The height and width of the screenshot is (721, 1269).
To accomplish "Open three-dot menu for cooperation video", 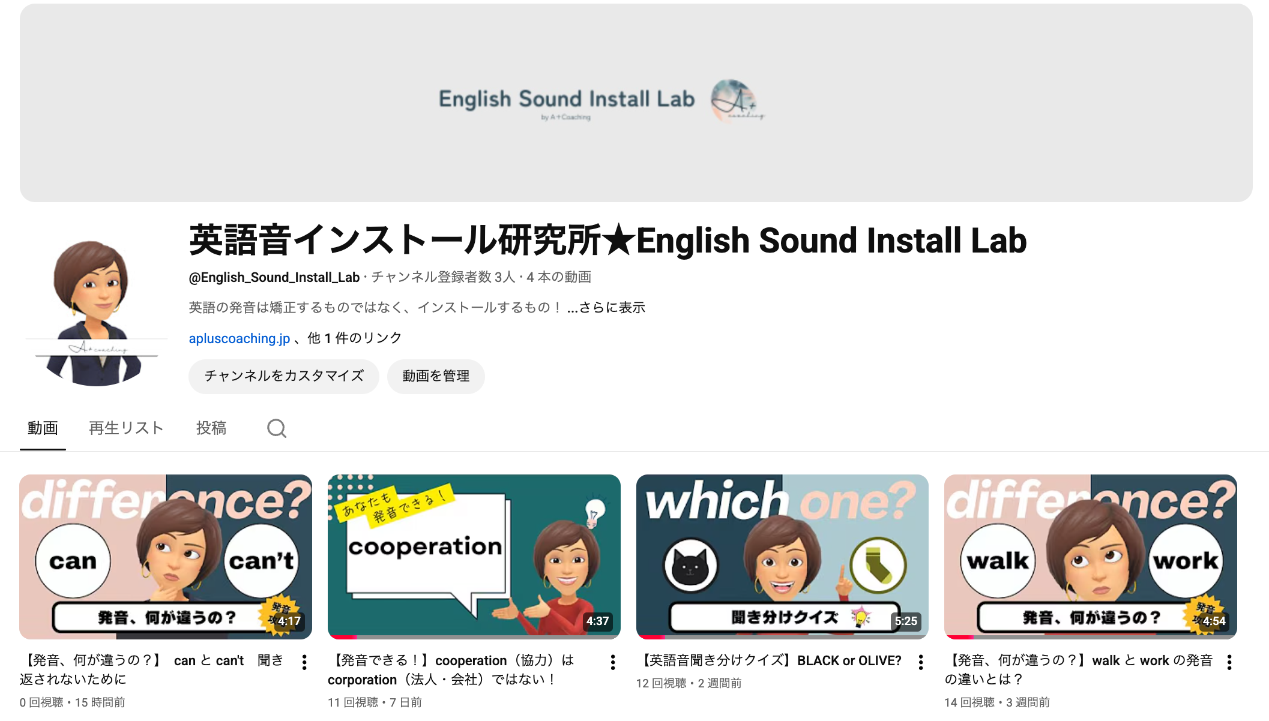I will 613,662.
